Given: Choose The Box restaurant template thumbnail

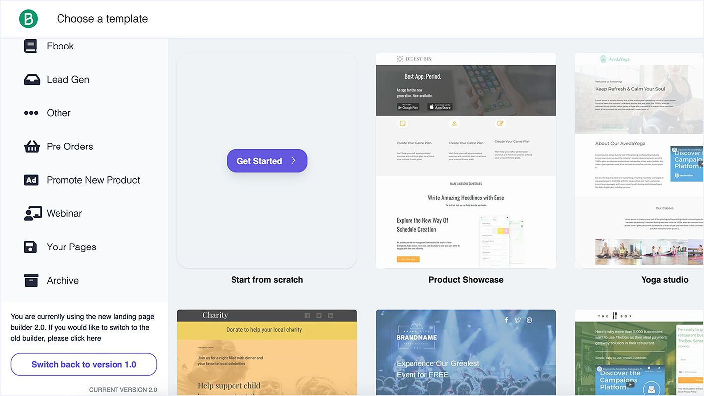Looking at the screenshot, I should pyautogui.click(x=639, y=352).
